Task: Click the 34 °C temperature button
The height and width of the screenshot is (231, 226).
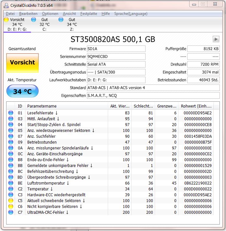Action: coord(22,91)
